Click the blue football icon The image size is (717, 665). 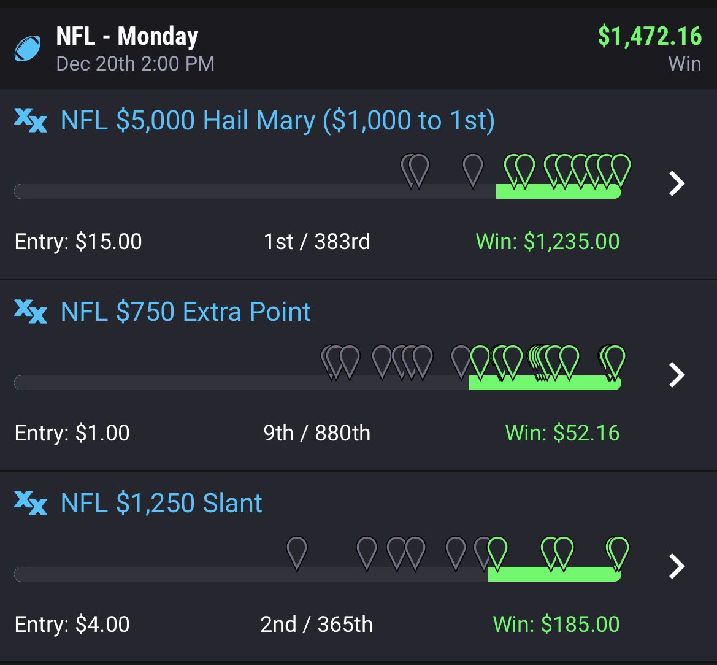tap(28, 48)
